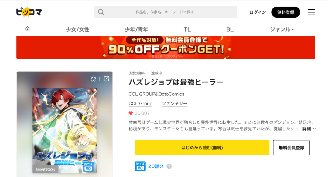Open the 少年/青年 tab
328x177 pixels.
click(x=136, y=29)
